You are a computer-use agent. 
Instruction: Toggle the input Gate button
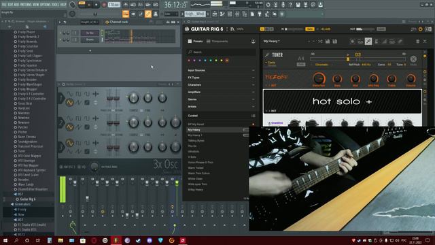click(310, 29)
